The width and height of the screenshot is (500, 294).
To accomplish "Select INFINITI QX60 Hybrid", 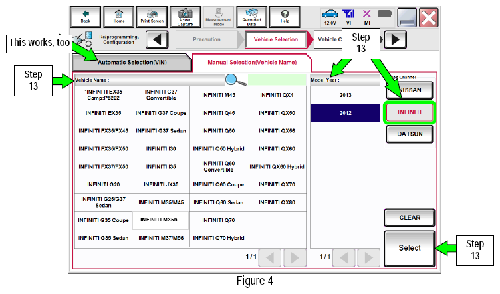I will pyautogui.click(x=277, y=167).
